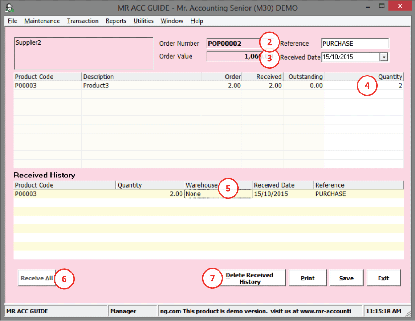Click the Reference column header in history
The image size is (415, 321).
[359, 185]
